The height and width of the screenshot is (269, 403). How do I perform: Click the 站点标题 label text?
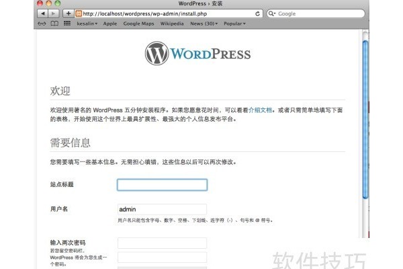click(62, 184)
